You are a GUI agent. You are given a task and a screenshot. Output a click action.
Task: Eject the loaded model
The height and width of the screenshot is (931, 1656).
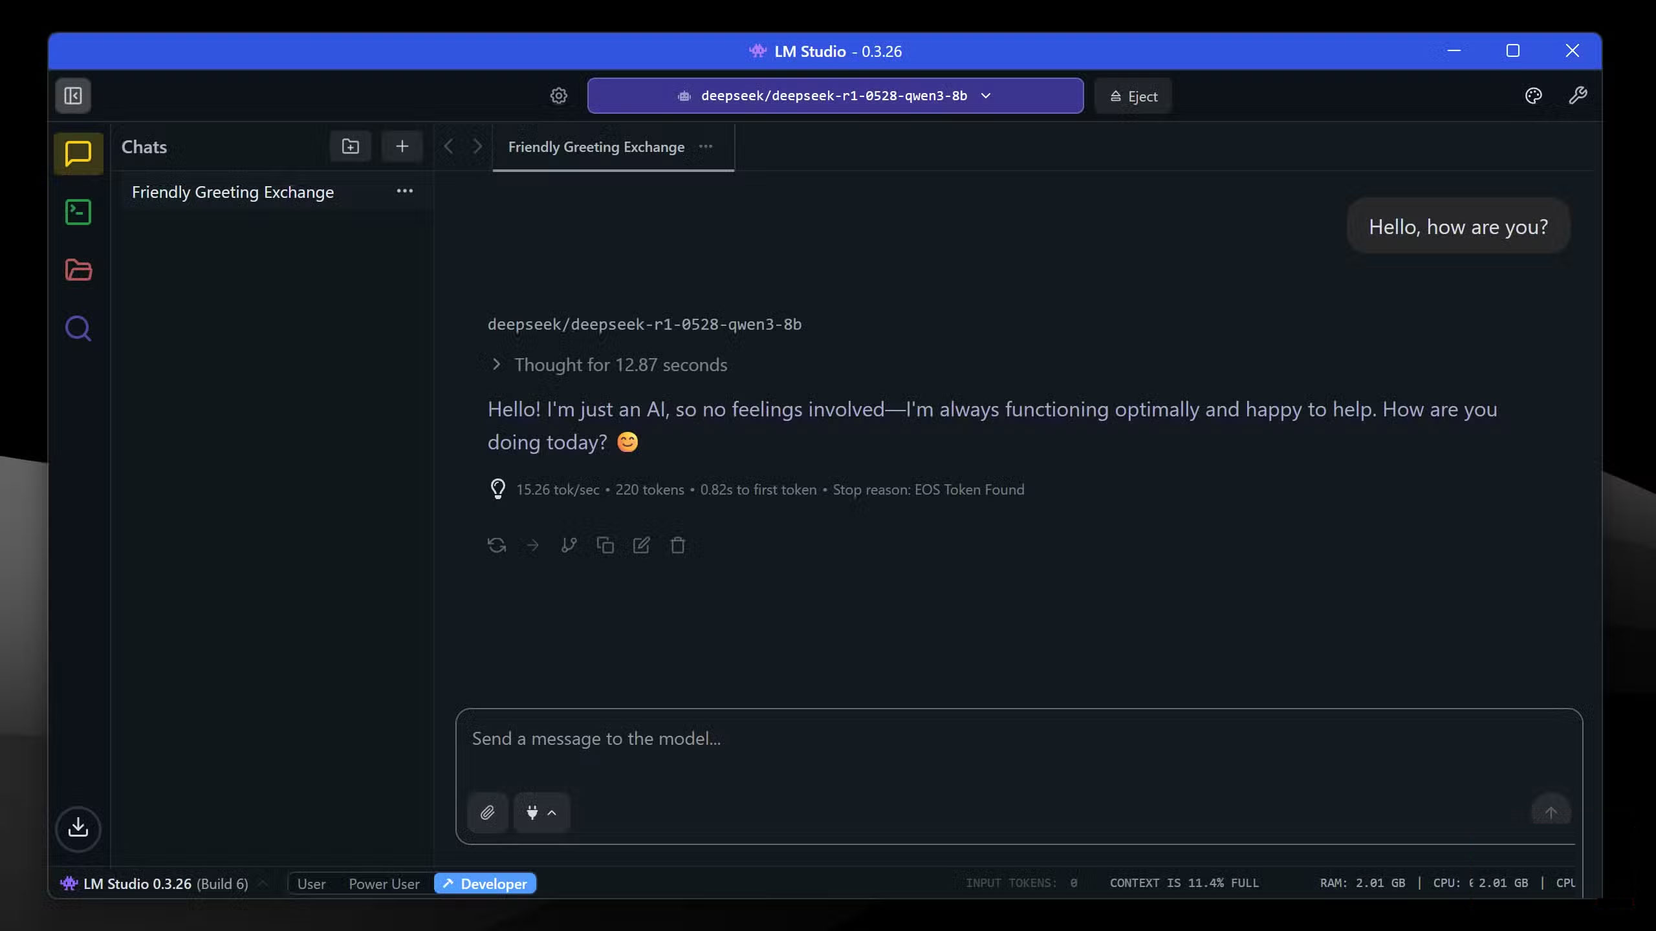click(1133, 96)
